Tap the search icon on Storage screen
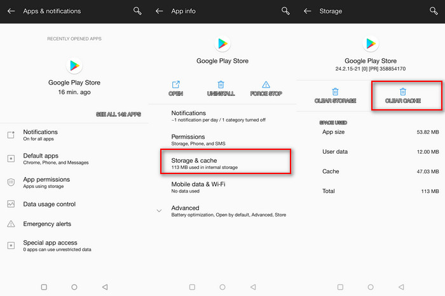 [434, 11]
